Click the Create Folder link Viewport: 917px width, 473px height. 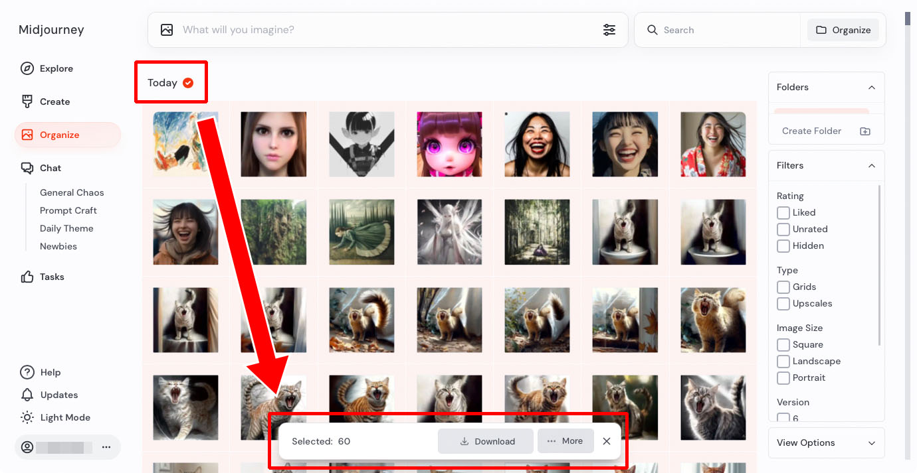[811, 131]
